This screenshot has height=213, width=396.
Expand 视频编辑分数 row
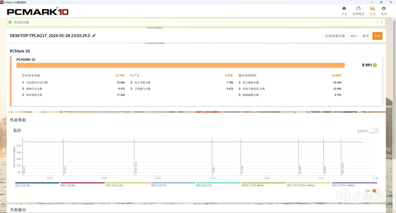coord(240,95)
